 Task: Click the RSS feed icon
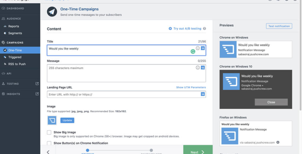click(5, 64)
